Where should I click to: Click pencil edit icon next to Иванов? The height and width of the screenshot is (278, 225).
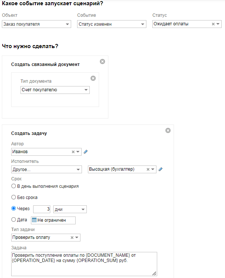pos(86,152)
